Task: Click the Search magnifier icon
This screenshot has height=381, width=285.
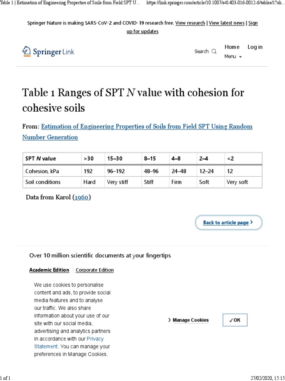Action: 214,52
